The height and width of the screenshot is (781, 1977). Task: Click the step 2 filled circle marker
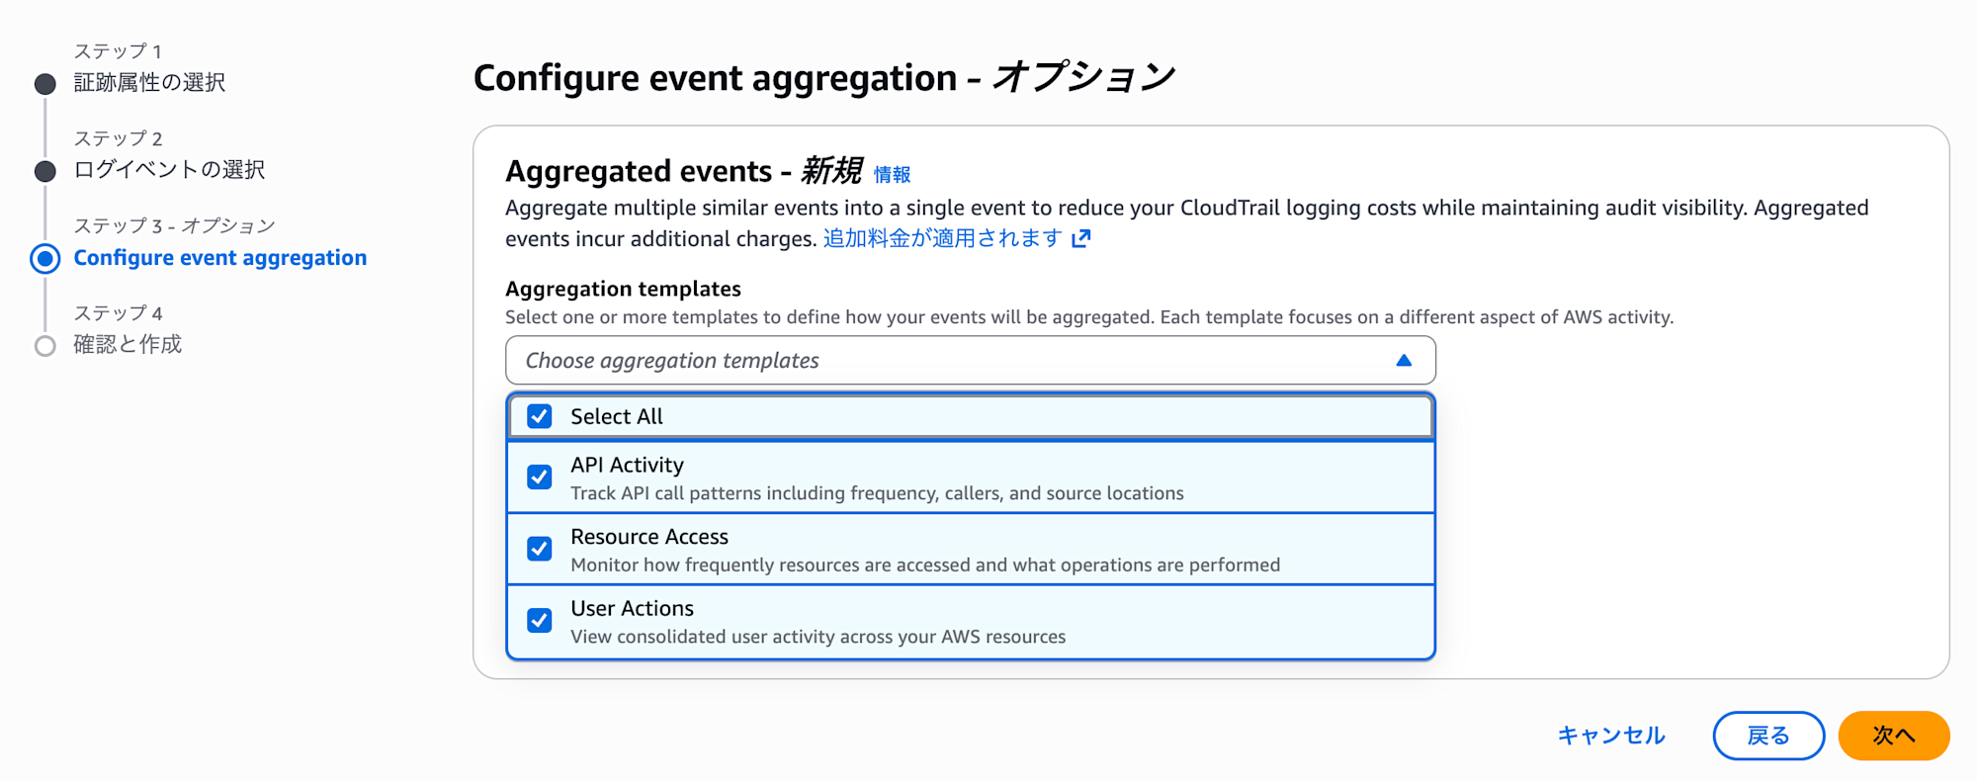click(x=43, y=170)
